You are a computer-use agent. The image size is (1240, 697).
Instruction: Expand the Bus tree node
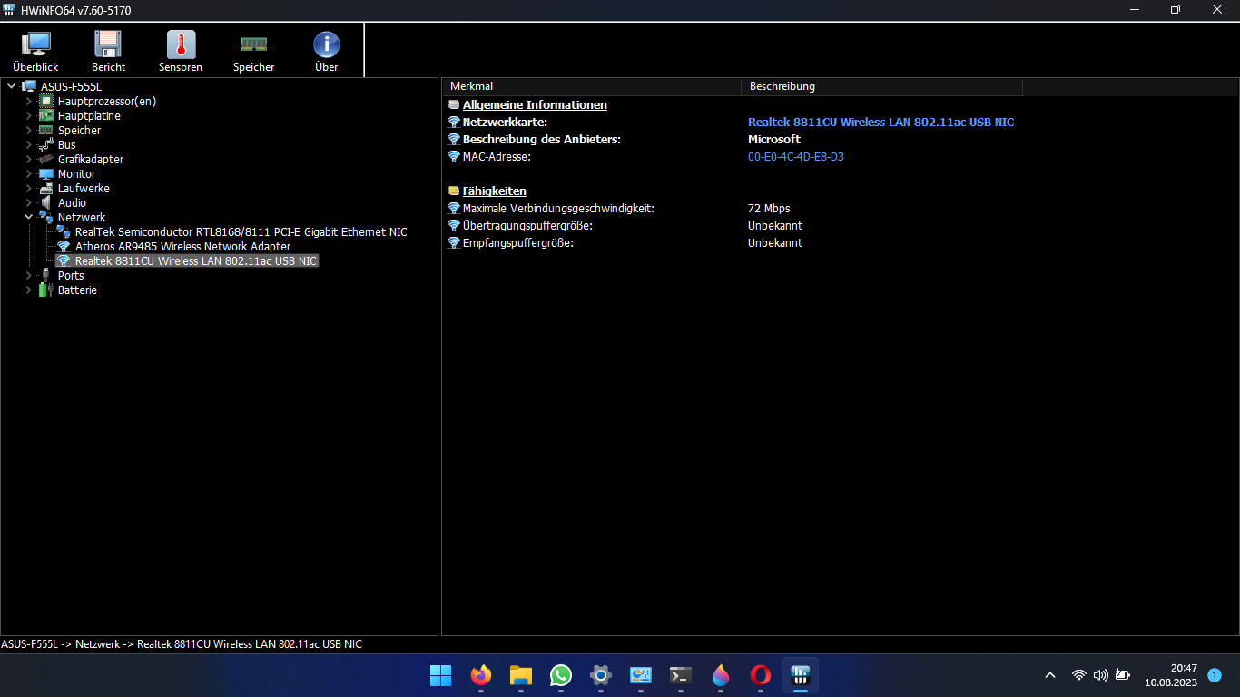coord(28,145)
